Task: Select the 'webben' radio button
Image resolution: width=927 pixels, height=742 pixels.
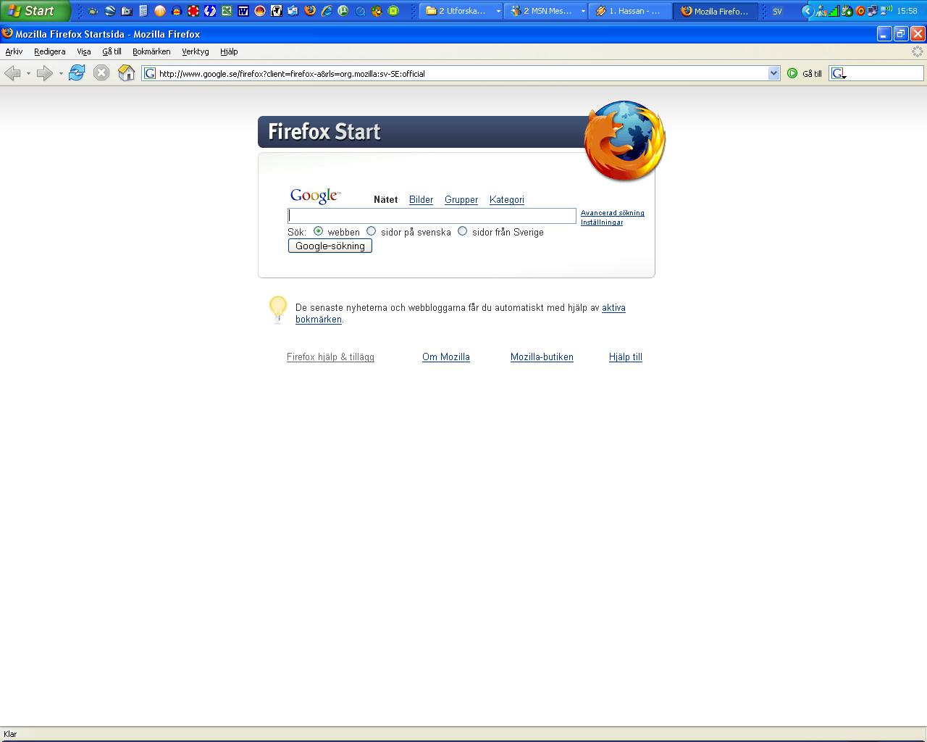Action: click(318, 231)
